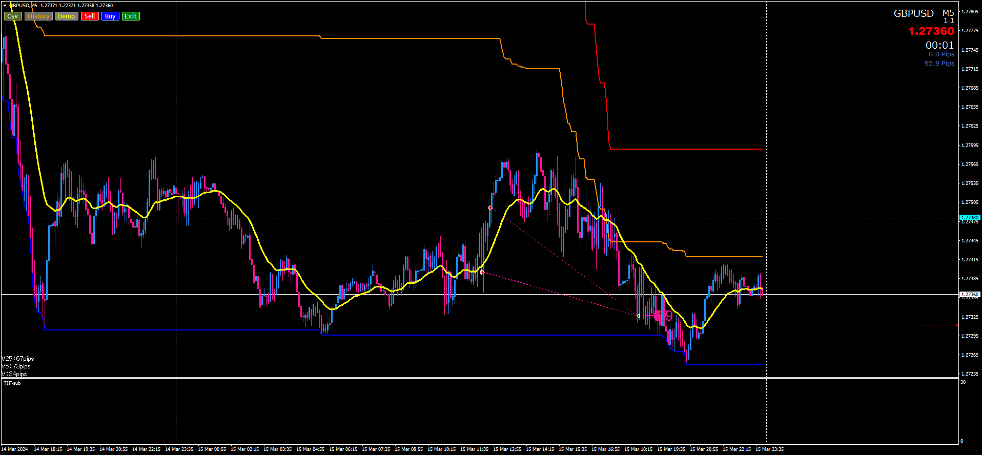The image size is (982, 455).
Task: Click the green Exit button
Action: (x=131, y=16)
